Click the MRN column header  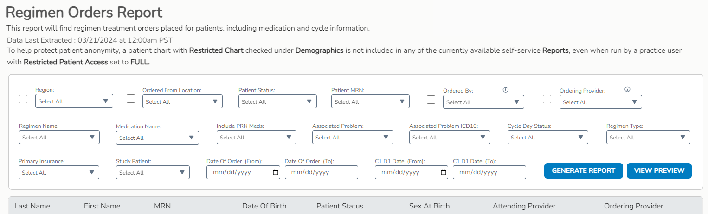point(162,206)
